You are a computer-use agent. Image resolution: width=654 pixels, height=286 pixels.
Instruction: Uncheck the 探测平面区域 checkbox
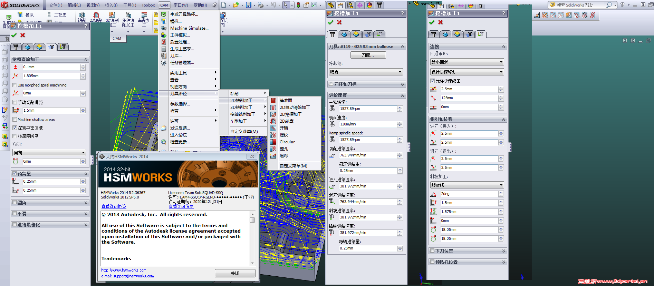pos(15,128)
